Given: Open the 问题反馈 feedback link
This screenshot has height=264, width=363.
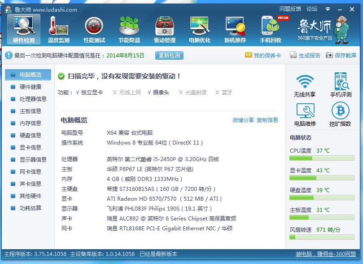Looking at the screenshot, I should click(x=290, y=9).
